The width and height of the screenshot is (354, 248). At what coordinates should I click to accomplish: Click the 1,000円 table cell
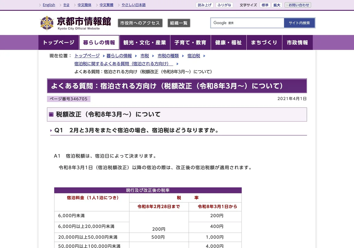pyautogui.click(x=215, y=237)
